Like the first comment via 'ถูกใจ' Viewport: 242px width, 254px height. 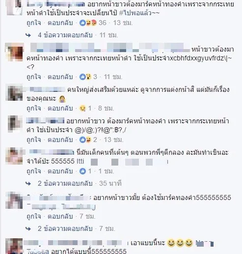(34, 23)
